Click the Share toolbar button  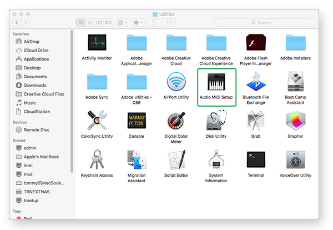(x=154, y=23)
